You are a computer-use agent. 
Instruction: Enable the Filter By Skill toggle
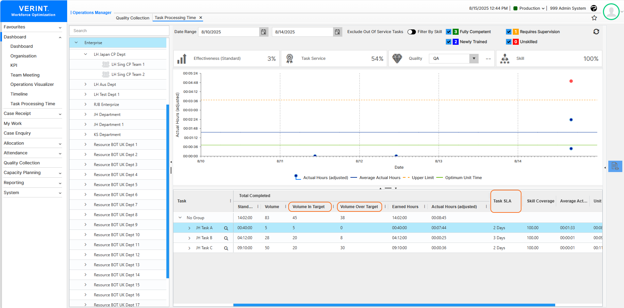click(412, 32)
